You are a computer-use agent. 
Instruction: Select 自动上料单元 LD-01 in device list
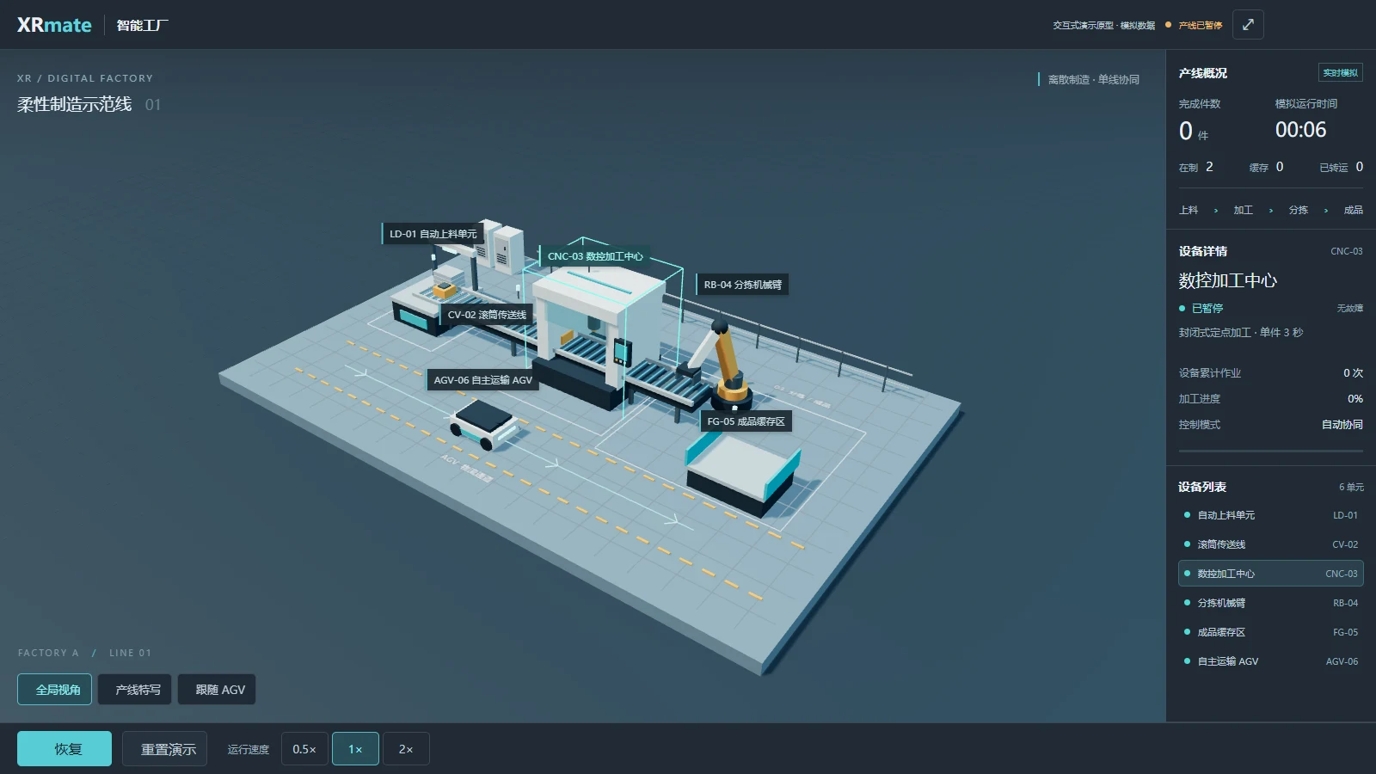pos(1270,515)
